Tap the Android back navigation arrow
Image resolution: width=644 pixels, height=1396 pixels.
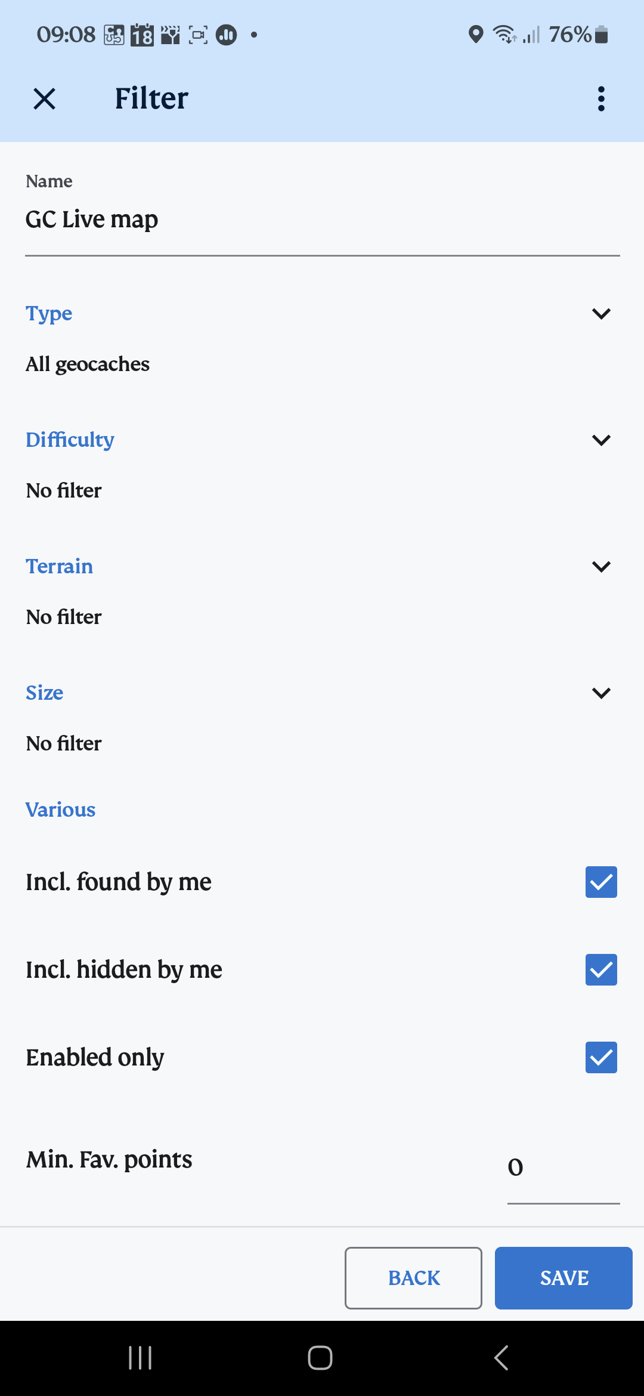point(501,1358)
